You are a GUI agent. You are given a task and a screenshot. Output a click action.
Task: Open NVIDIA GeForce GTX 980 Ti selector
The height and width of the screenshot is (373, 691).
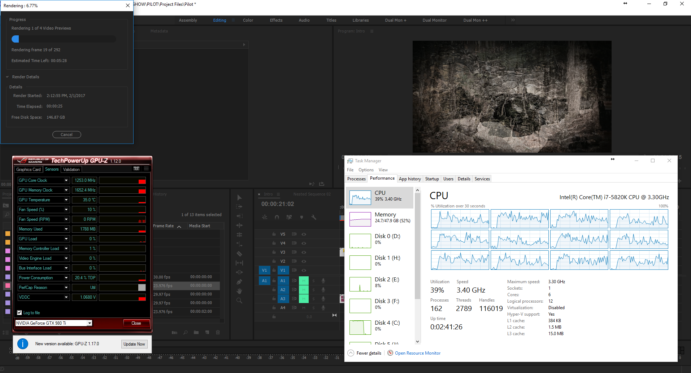tap(53, 323)
